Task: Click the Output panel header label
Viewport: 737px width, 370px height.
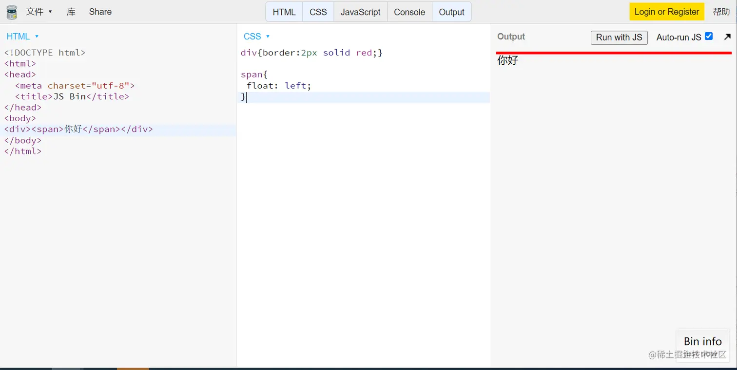Action: (x=511, y=37)
